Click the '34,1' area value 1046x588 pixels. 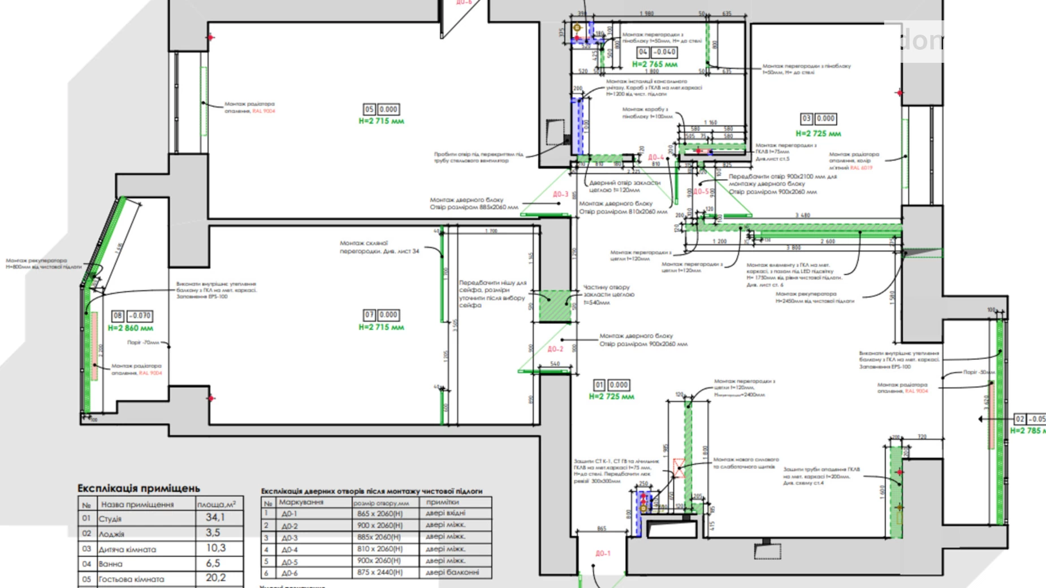(x=215, y=517)
